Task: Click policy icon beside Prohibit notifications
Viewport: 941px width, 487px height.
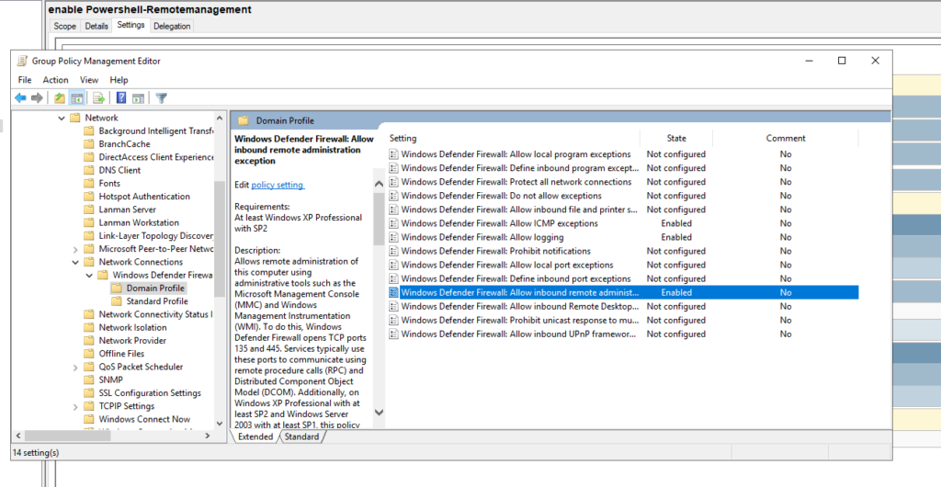Action: tap(393, 251)
